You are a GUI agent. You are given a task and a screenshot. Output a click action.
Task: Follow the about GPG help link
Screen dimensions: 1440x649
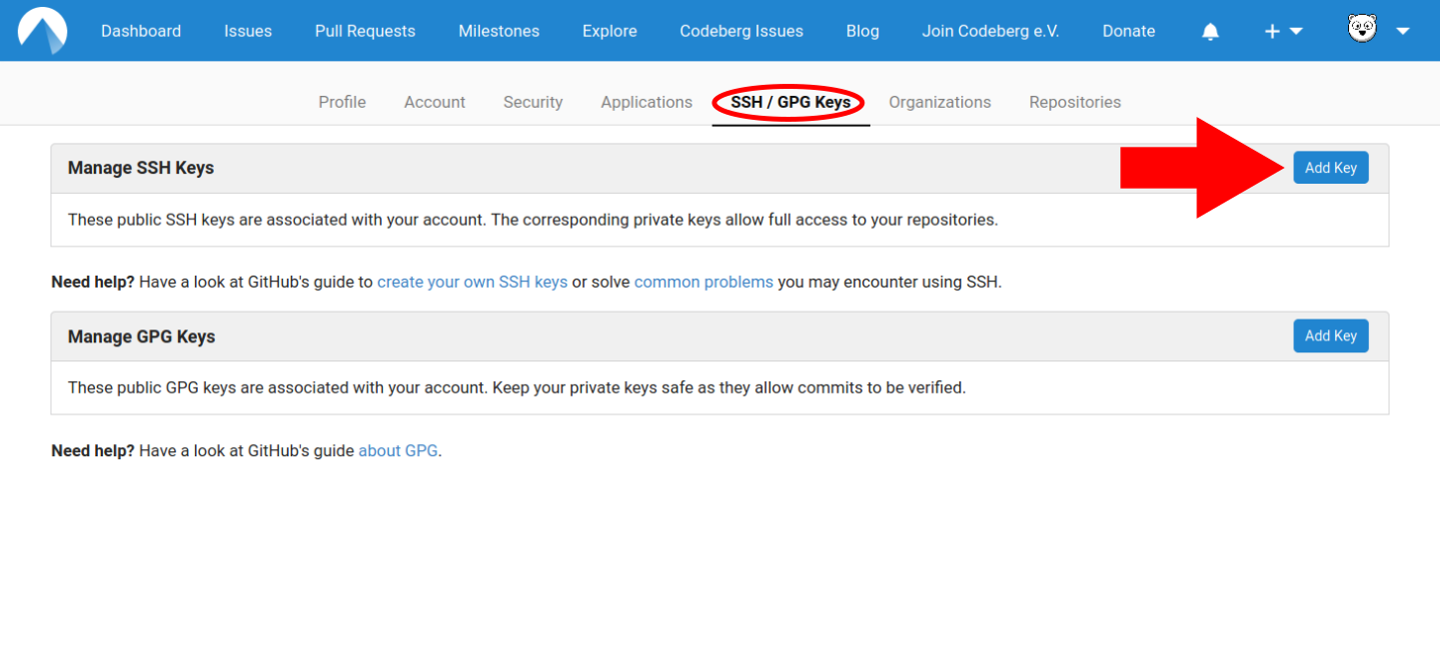[x=398, y=450]
